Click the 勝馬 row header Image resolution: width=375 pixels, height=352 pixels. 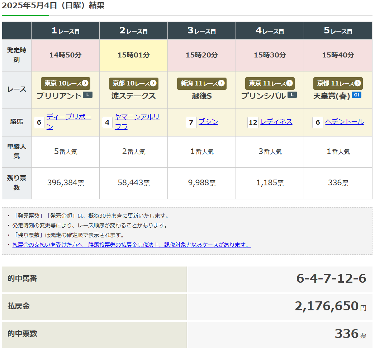point(16,122)
